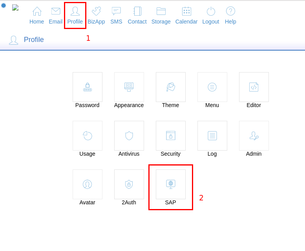Click the Antivirus label under its tile

pyautogui.click(x=129, y=154)
